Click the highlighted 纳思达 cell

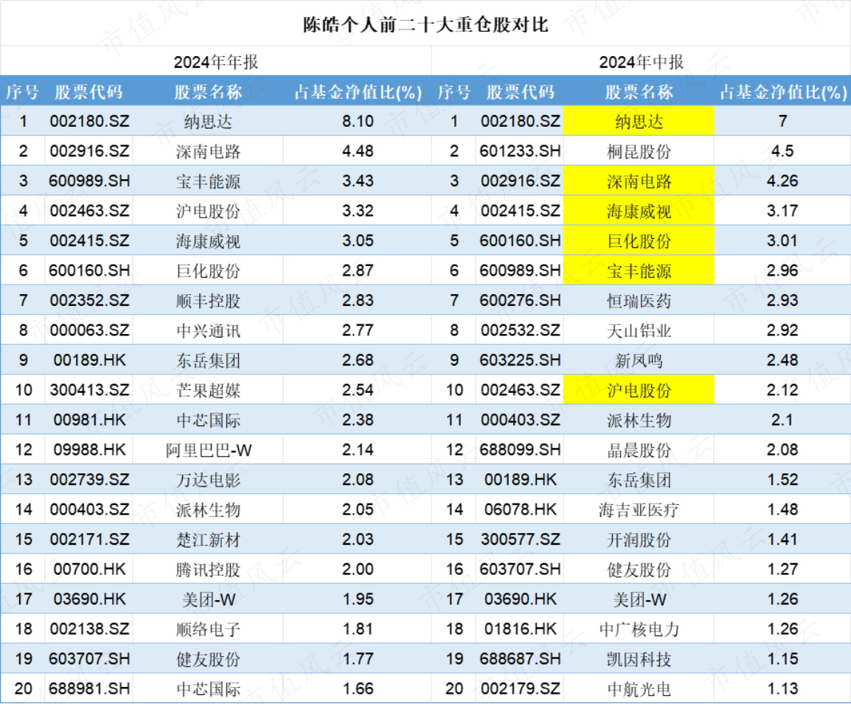(x=639, y=121)
